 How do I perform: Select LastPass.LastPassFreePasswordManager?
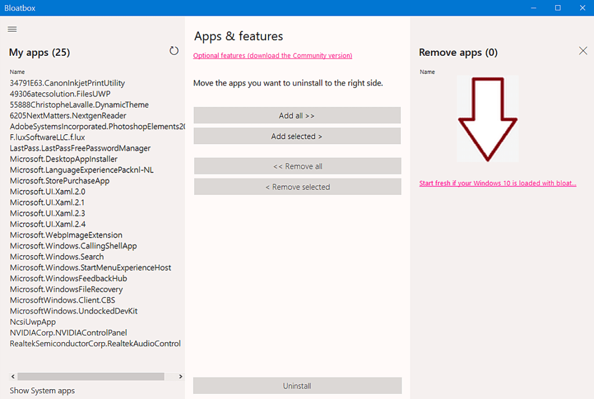point(80,148)
